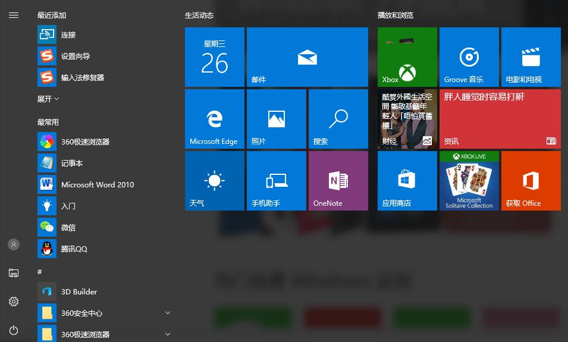Screen dimensions: 568x342
Task: Open 3D Builder
Action: pyautogui.click(x=104, y=291)
